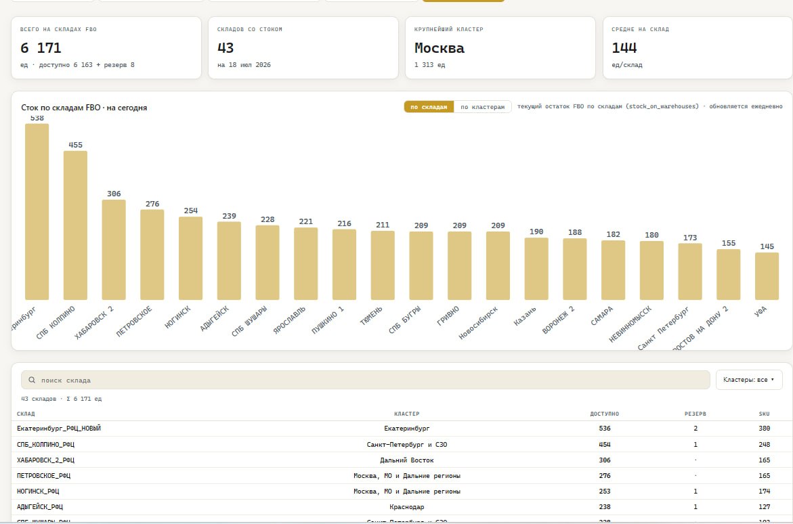Image resolution: width=793 pixels, height=524 pixels.
Task: Click the search magnifier icon
Action: point(32,380)
